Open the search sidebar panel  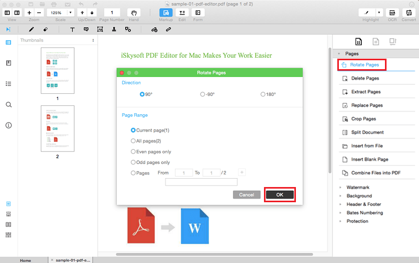(x=8, y=104)
